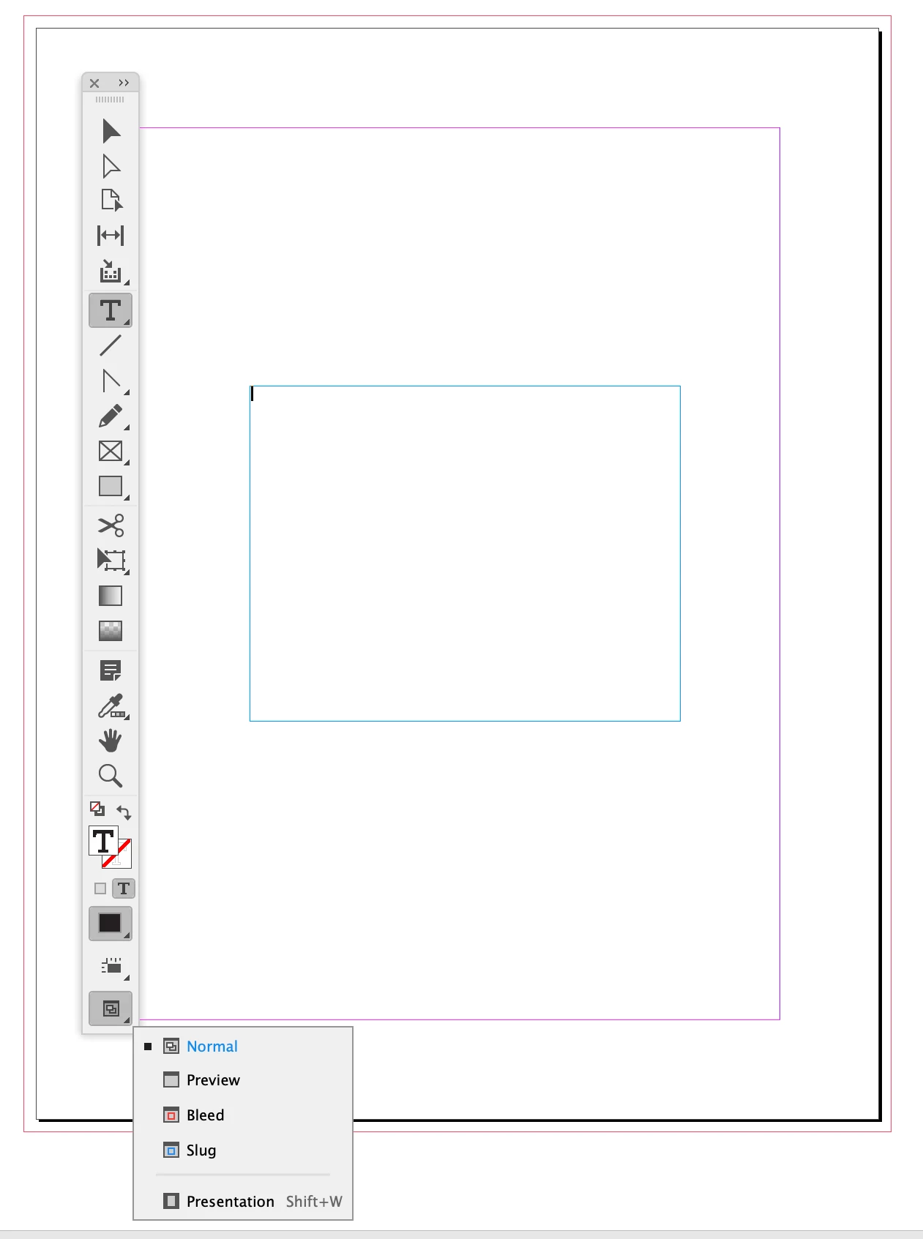Image resolution: width=923 pixels, height=1239 pixels.
Task: Set formatting affects container
Action: point(100,888)
